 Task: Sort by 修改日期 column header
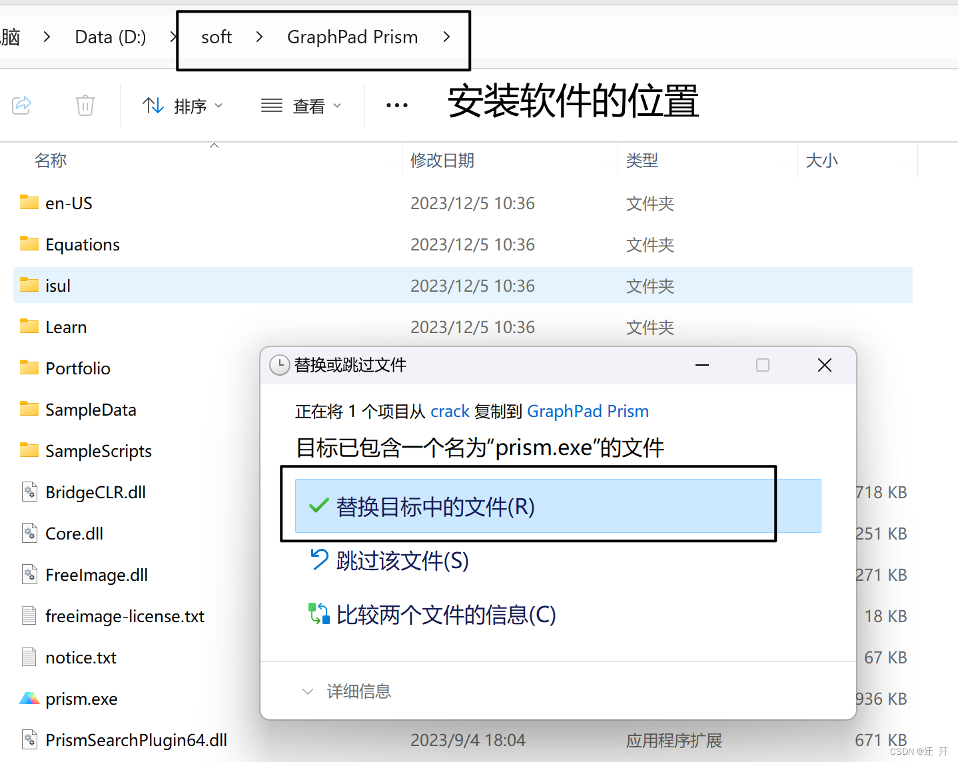442,161
